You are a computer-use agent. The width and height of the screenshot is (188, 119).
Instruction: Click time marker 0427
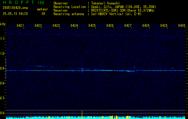(x=128, y=25)
